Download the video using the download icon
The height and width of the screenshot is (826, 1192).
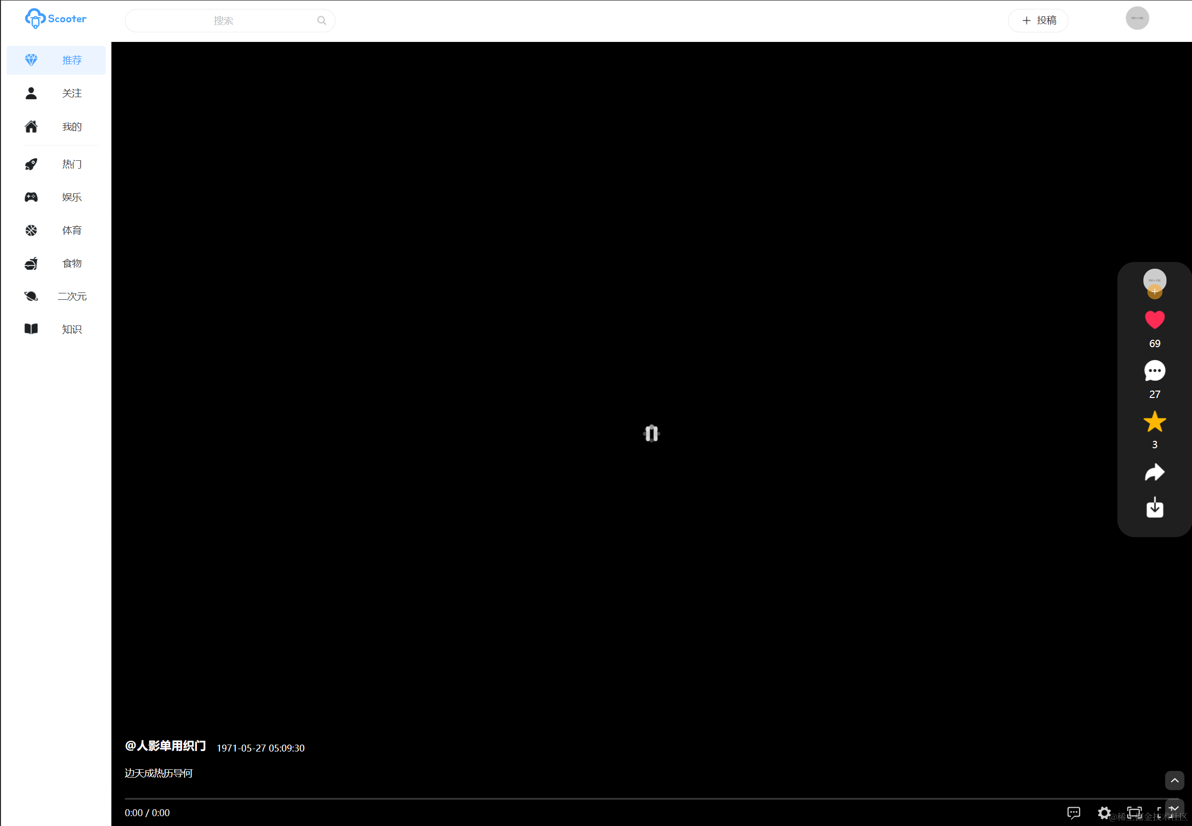tap(1154, 508)
